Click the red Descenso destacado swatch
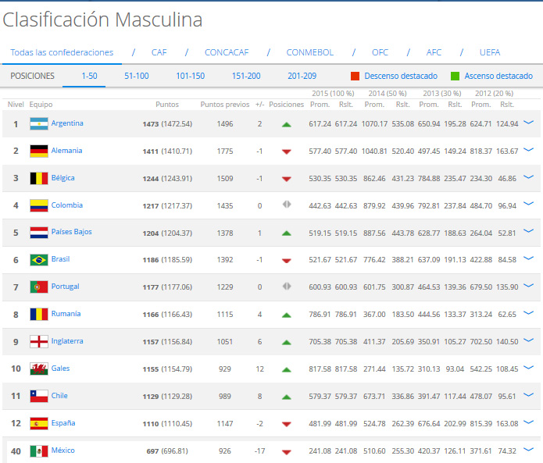This screenshot has width=543, height=463. tap(355, 77)
